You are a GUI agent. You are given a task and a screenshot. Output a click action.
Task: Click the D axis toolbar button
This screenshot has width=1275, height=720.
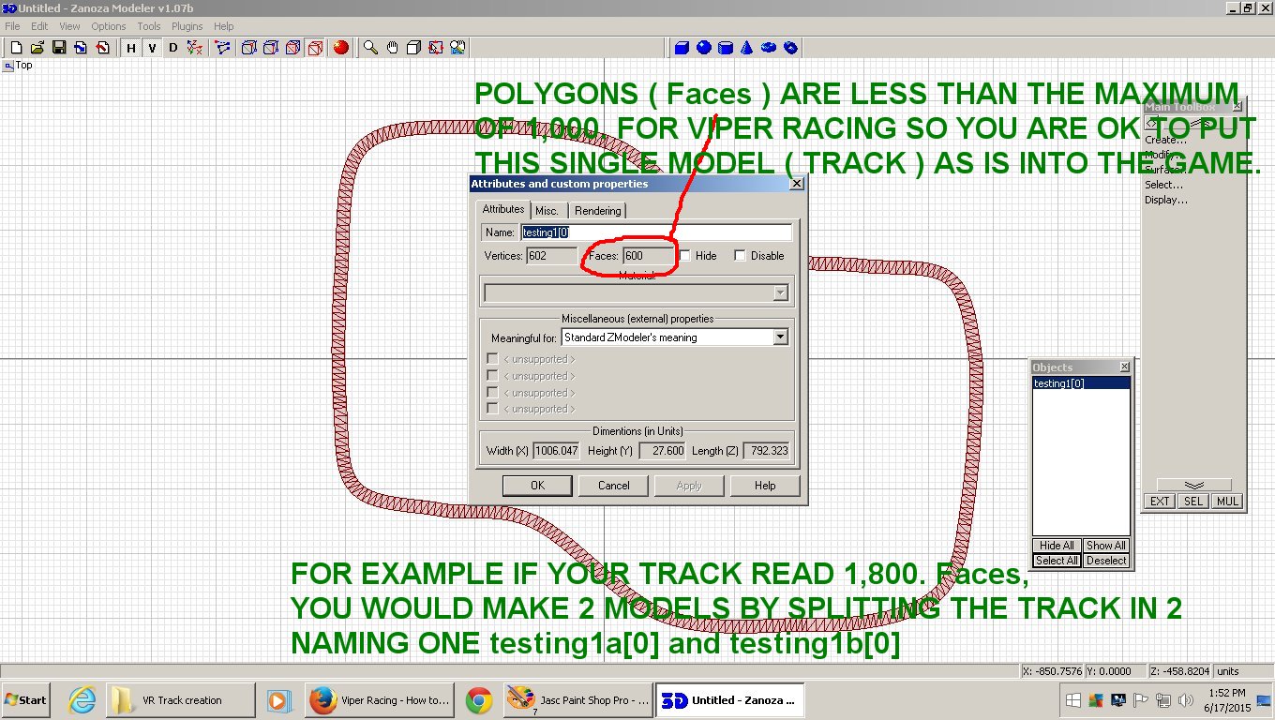tap(173, 48)
